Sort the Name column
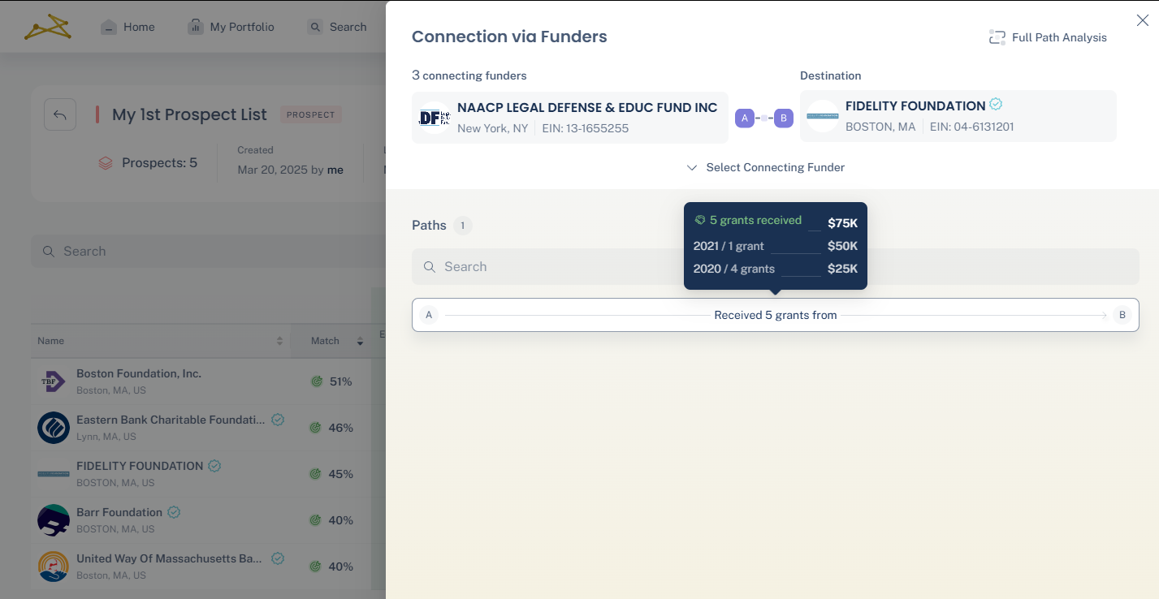1159x599 pixels. (279, 341)
